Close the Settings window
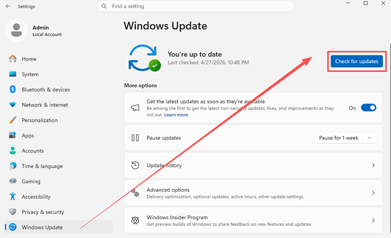 [383, 3]
